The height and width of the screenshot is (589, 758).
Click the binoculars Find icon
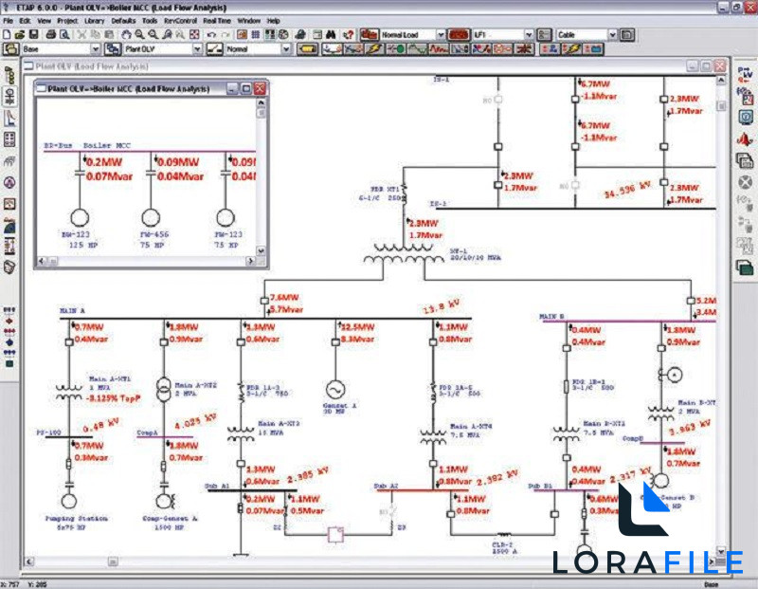pyautogui.click(x=331, y=35)
